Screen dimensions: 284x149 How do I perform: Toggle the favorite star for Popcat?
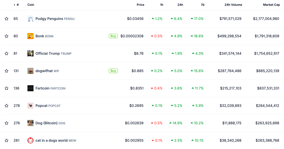(7, 106)
